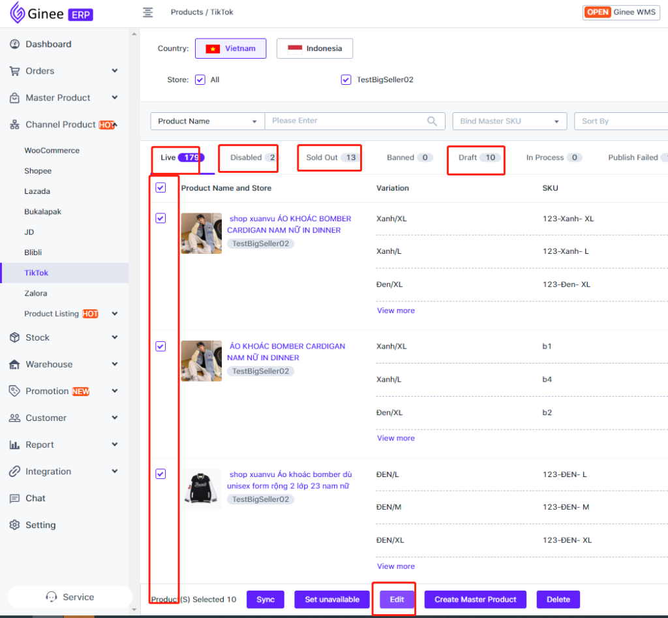The height and width of the screenshot is (618, 668).
Task: Click the Delete button
Action: 558,600
